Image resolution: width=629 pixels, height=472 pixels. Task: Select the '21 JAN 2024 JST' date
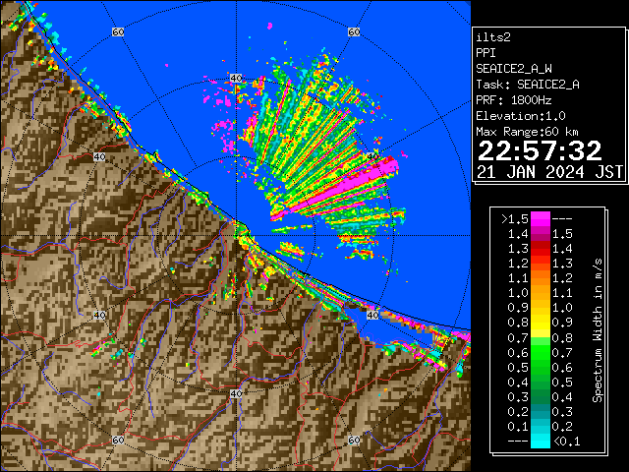[x=549, y=172]
